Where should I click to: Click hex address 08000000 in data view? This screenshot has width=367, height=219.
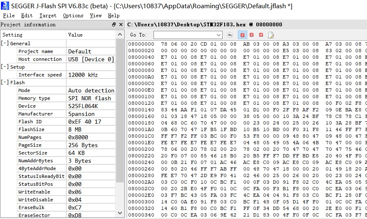(x=141, y=44)
